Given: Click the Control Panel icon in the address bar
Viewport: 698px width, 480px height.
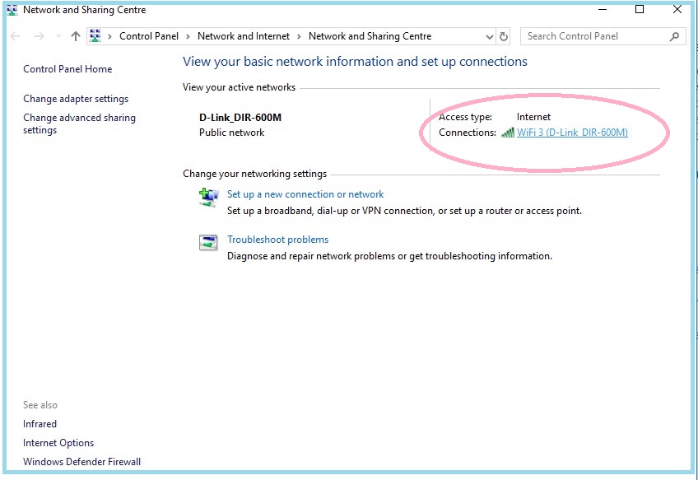Looking at the screenshot, I should 95,36.
